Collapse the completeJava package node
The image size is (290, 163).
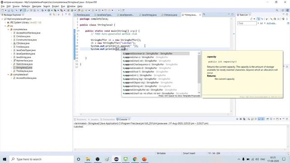(8, 29)
